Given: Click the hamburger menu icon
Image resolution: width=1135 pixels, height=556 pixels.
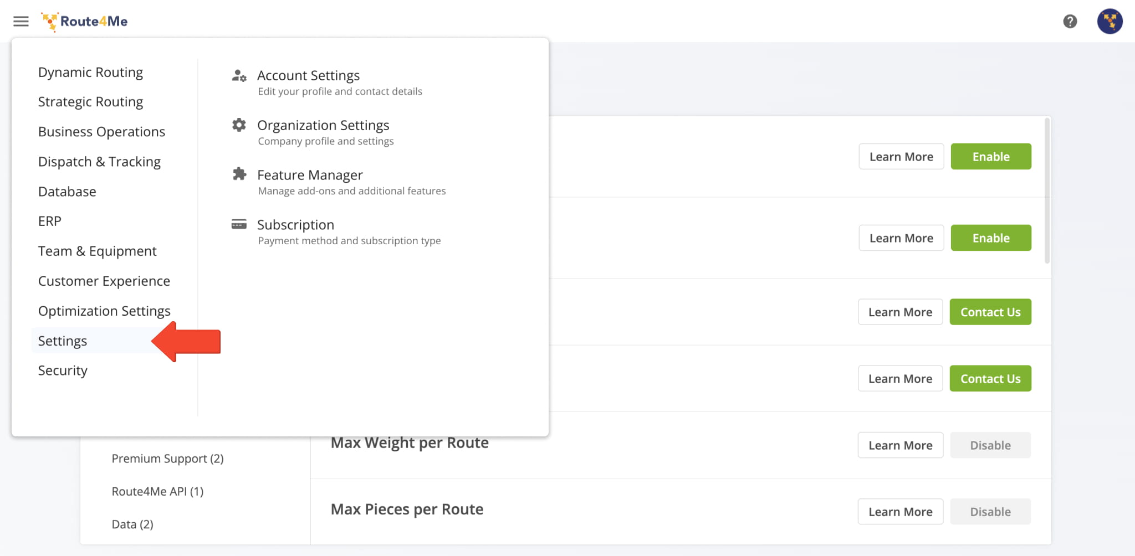Looking at the screenshot, I should tap(21, 22).
